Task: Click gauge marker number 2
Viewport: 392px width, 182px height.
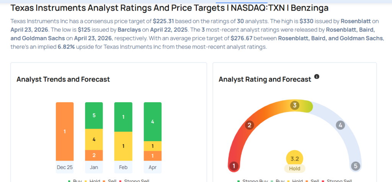Action: tap(249, 125)
